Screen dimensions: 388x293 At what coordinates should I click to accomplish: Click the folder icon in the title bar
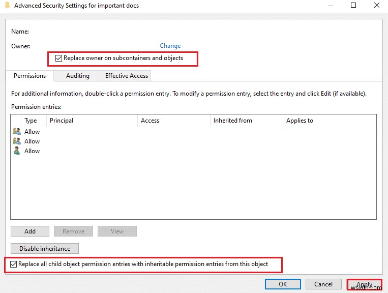[x=8, y=6]
